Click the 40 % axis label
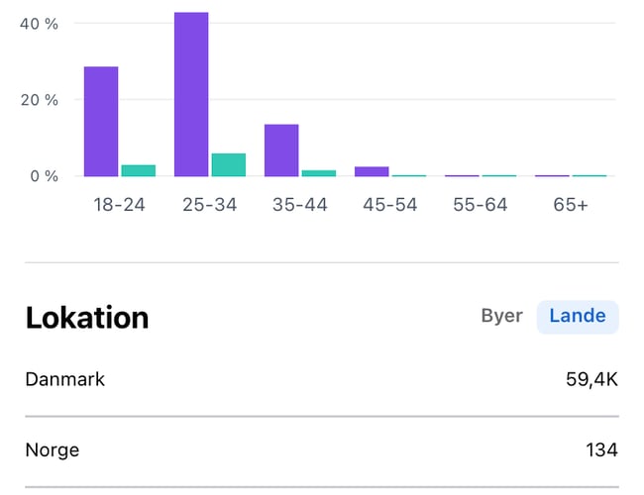Viewport: 644px width, 495px height. (x=39, y=24)
